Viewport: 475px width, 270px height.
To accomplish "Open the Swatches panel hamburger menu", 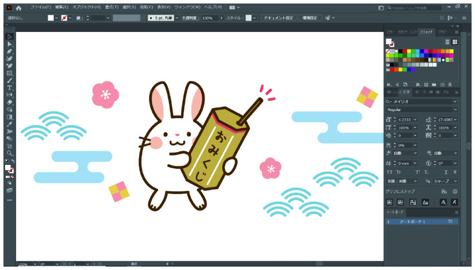I will pos(456,32).
